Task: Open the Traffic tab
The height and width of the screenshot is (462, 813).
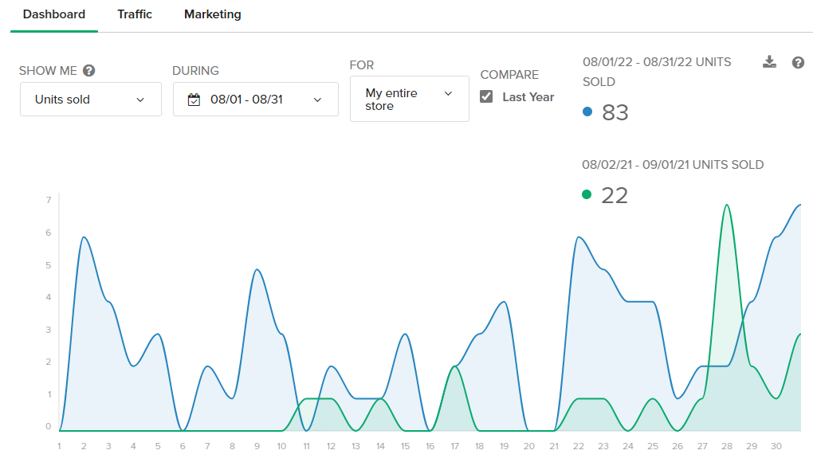Action: click(x=135, y=14)
